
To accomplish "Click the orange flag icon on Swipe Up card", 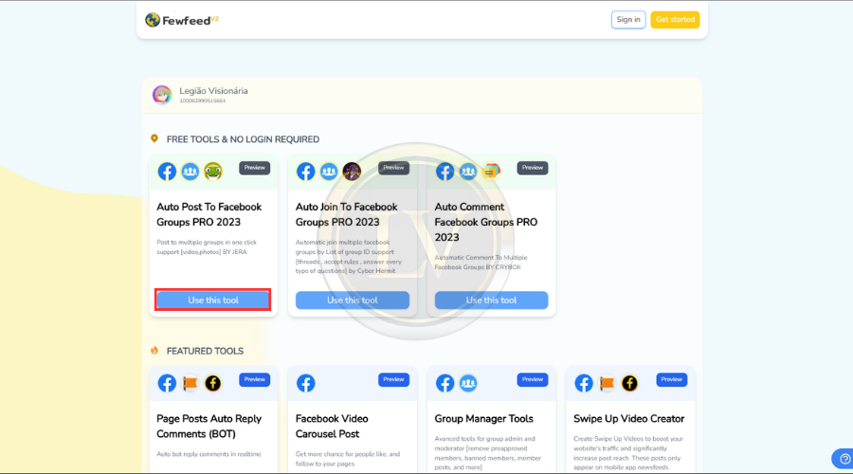I will (607, 383).
